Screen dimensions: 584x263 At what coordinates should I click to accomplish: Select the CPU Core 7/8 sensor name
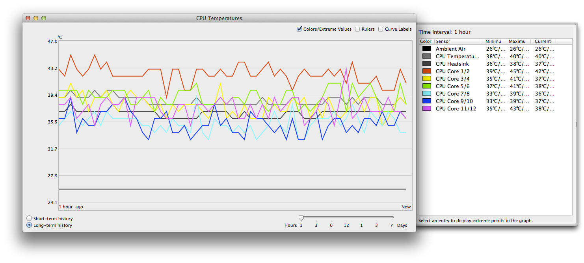452,94
